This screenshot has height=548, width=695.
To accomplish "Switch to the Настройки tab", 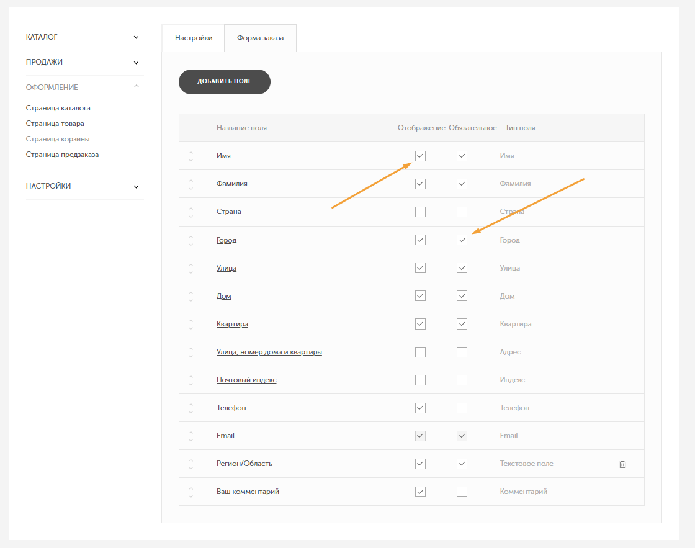I will 193,38.
